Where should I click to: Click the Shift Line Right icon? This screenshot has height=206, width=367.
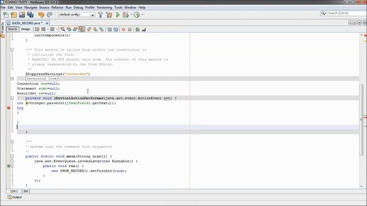116,29
